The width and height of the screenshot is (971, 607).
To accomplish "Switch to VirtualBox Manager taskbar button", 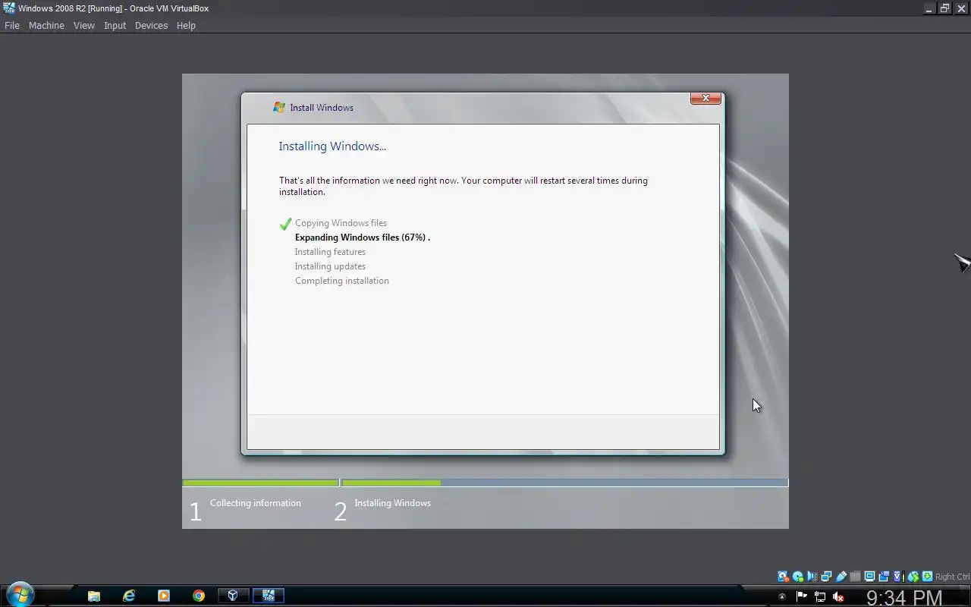I will (x=233, y=596).
